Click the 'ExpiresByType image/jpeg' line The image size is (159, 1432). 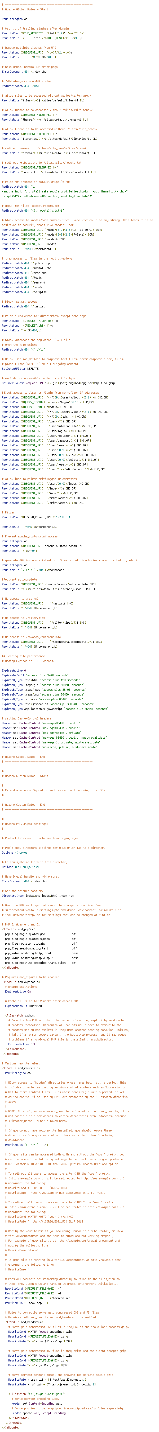click(x=44, y=689)
